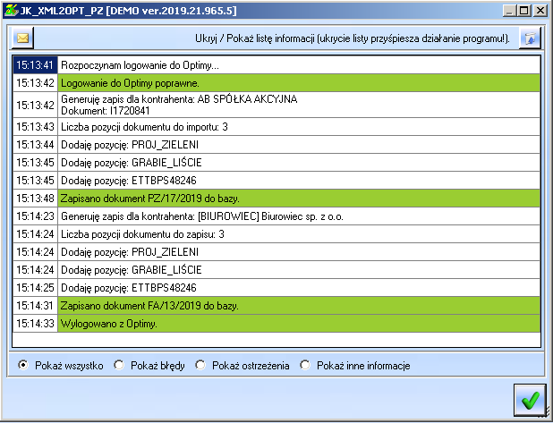Image resolution: width=553 pixels, height=423 pixels.
Task: Select row 'Logowanie do Optimy poprawne.'
Action: [276, 83]
